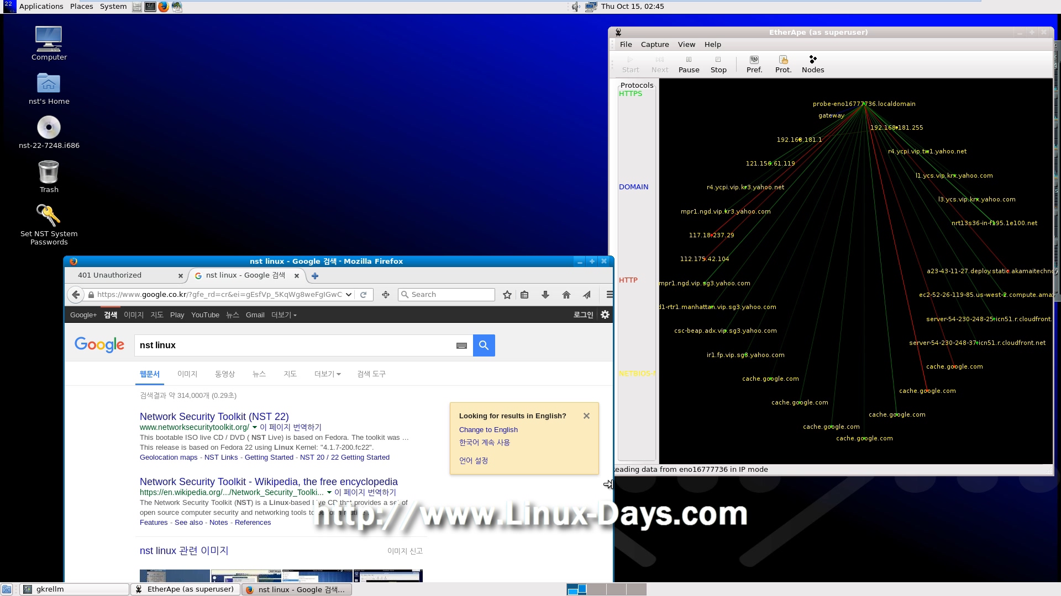
Task: Open the System menu in top panel
Action: 113,7
